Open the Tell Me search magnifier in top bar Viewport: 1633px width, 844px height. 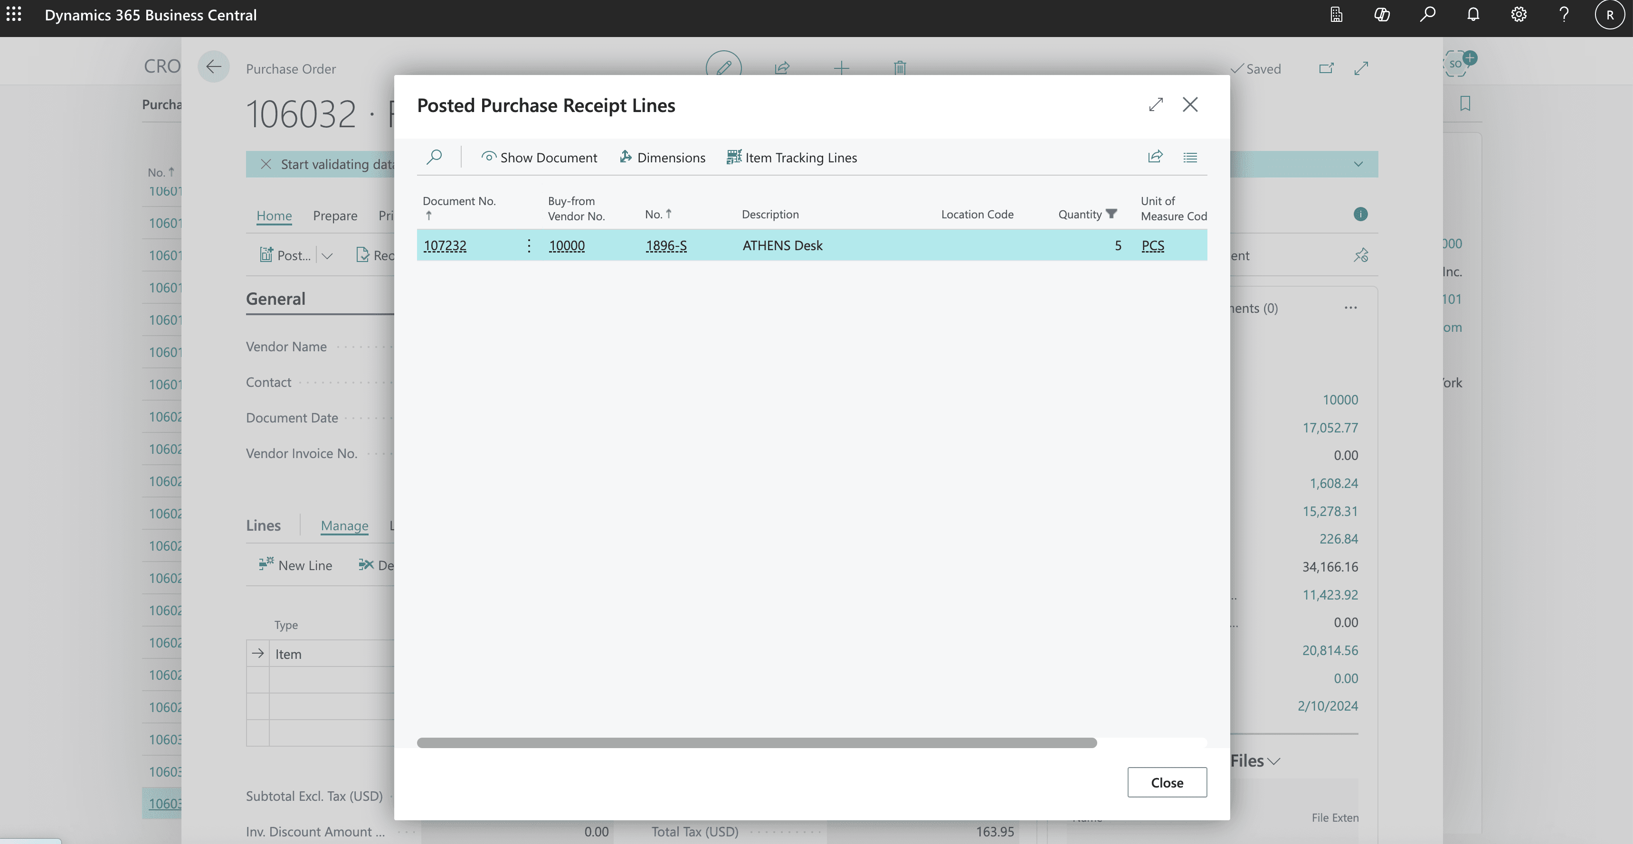click(1428, 15)
